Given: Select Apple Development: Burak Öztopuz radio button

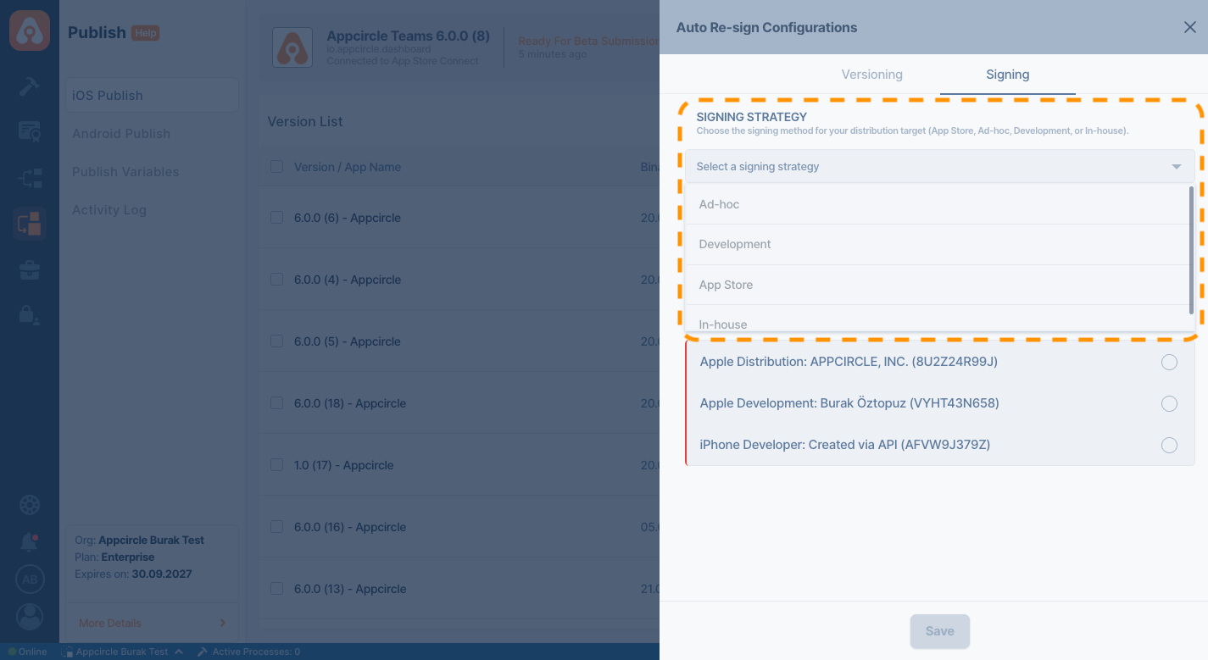Looking at the screenshot, I should [1169, 403].
